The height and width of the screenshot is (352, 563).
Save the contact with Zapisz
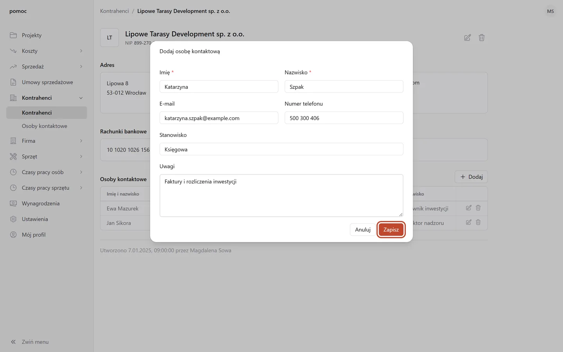(x=391, y=230)
